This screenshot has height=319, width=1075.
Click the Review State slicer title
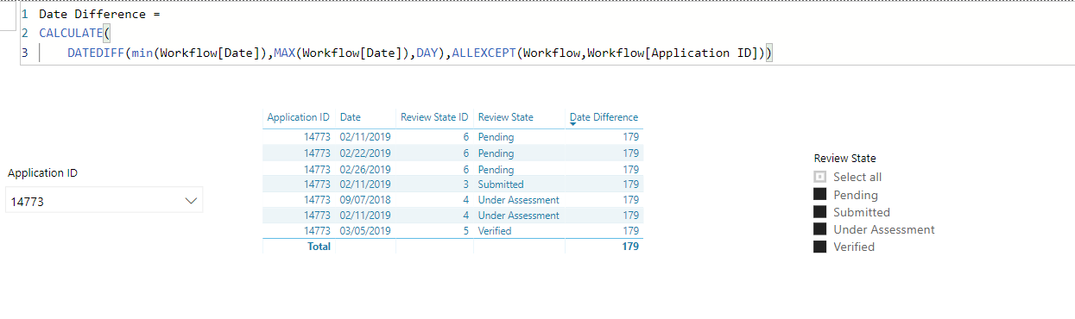point(844,159)
